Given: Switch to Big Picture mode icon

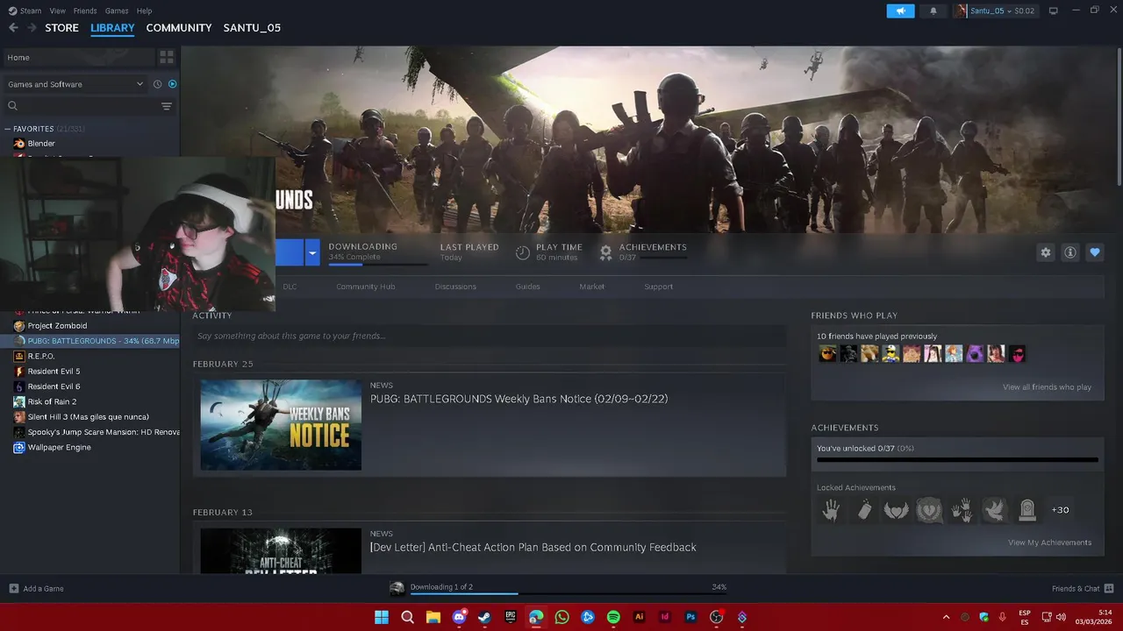Looking at the screenshot, I should click(1054, 11).
